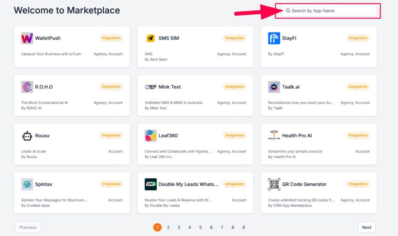Click the QR Code Generator icon
This screenshot has height=236, width=398.
point(274,184)
